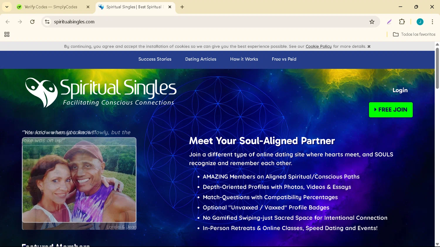Close the Verify Codes SimplyCodes tab
Image resolution: width=440 pixels, height=247 pixels.
[x=88, y=7]
